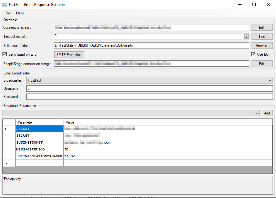Click the PeopleStage connection string field
This screenshot has height=198, width=276.
click(x=151, y=63)
